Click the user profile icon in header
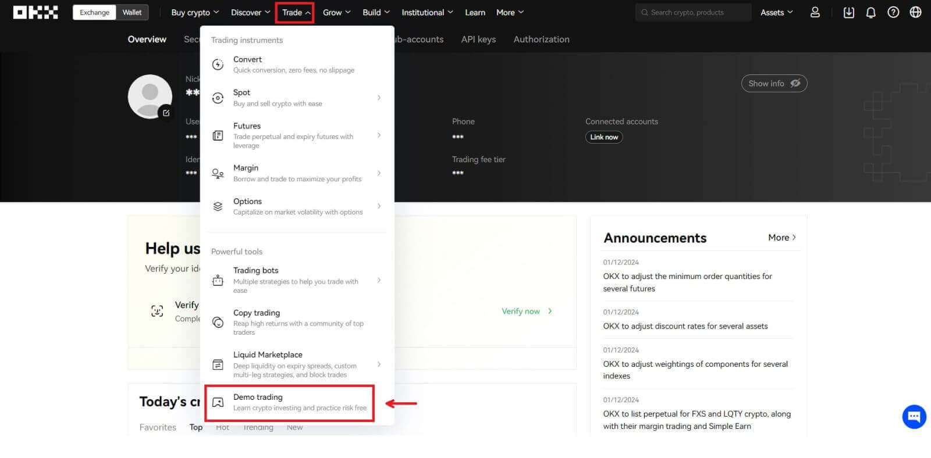Screen dimensions: 931x458 pos(815,12)
